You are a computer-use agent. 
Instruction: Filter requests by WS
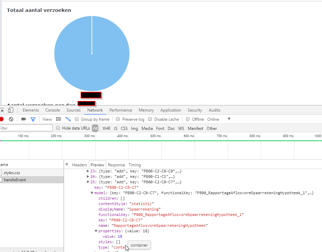[x=181, y=128]
